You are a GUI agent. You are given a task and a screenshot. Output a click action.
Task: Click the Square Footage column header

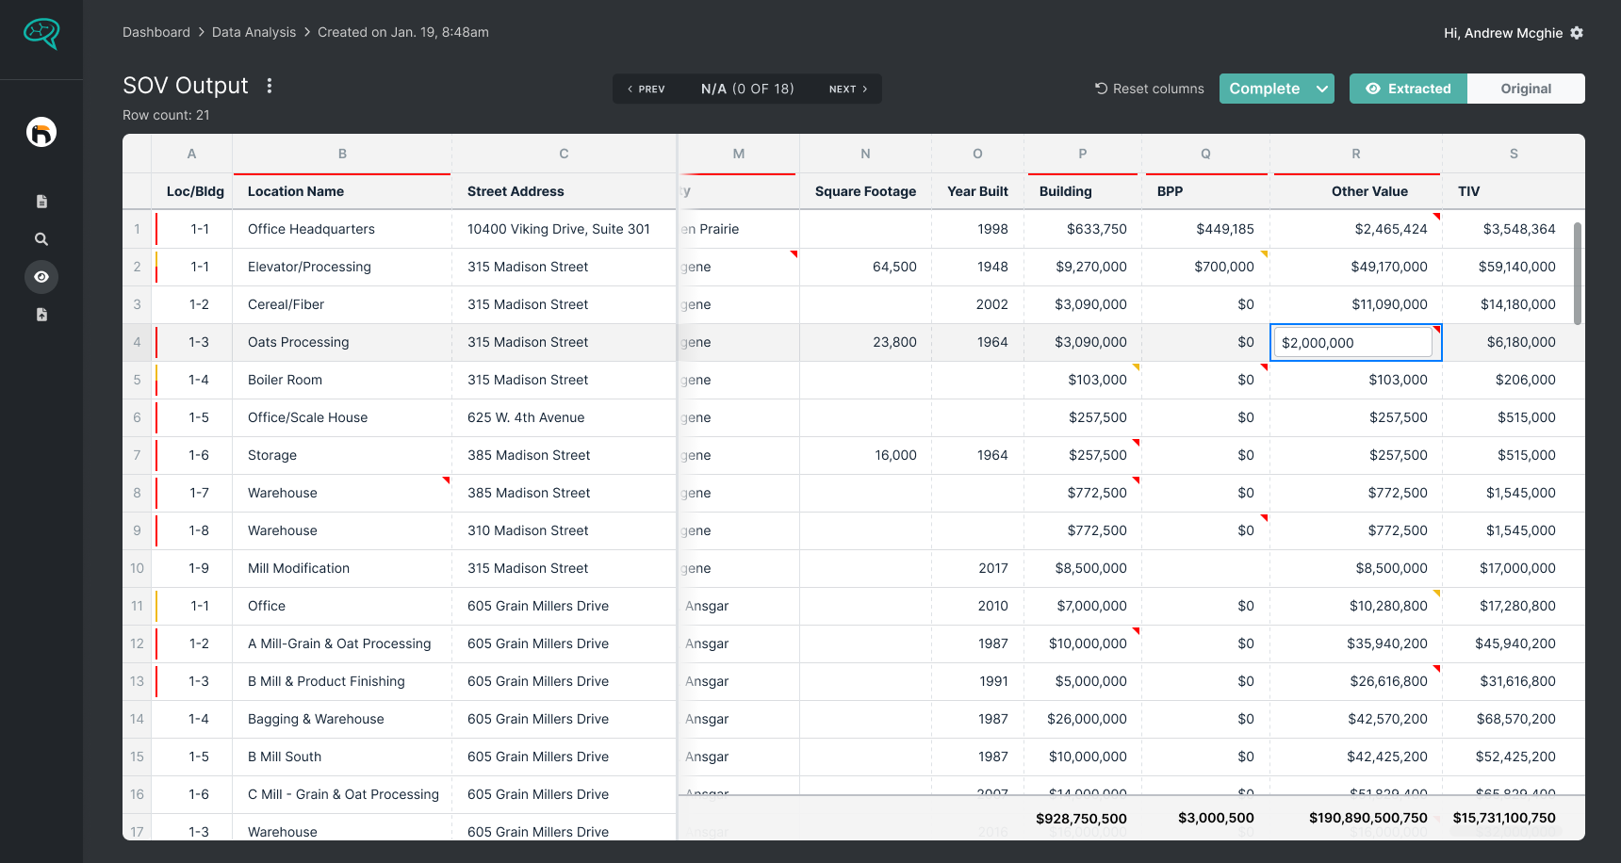[x=865, y=191]
